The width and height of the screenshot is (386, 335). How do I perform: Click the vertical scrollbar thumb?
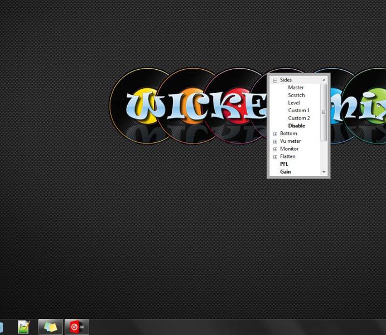(324, 112)
